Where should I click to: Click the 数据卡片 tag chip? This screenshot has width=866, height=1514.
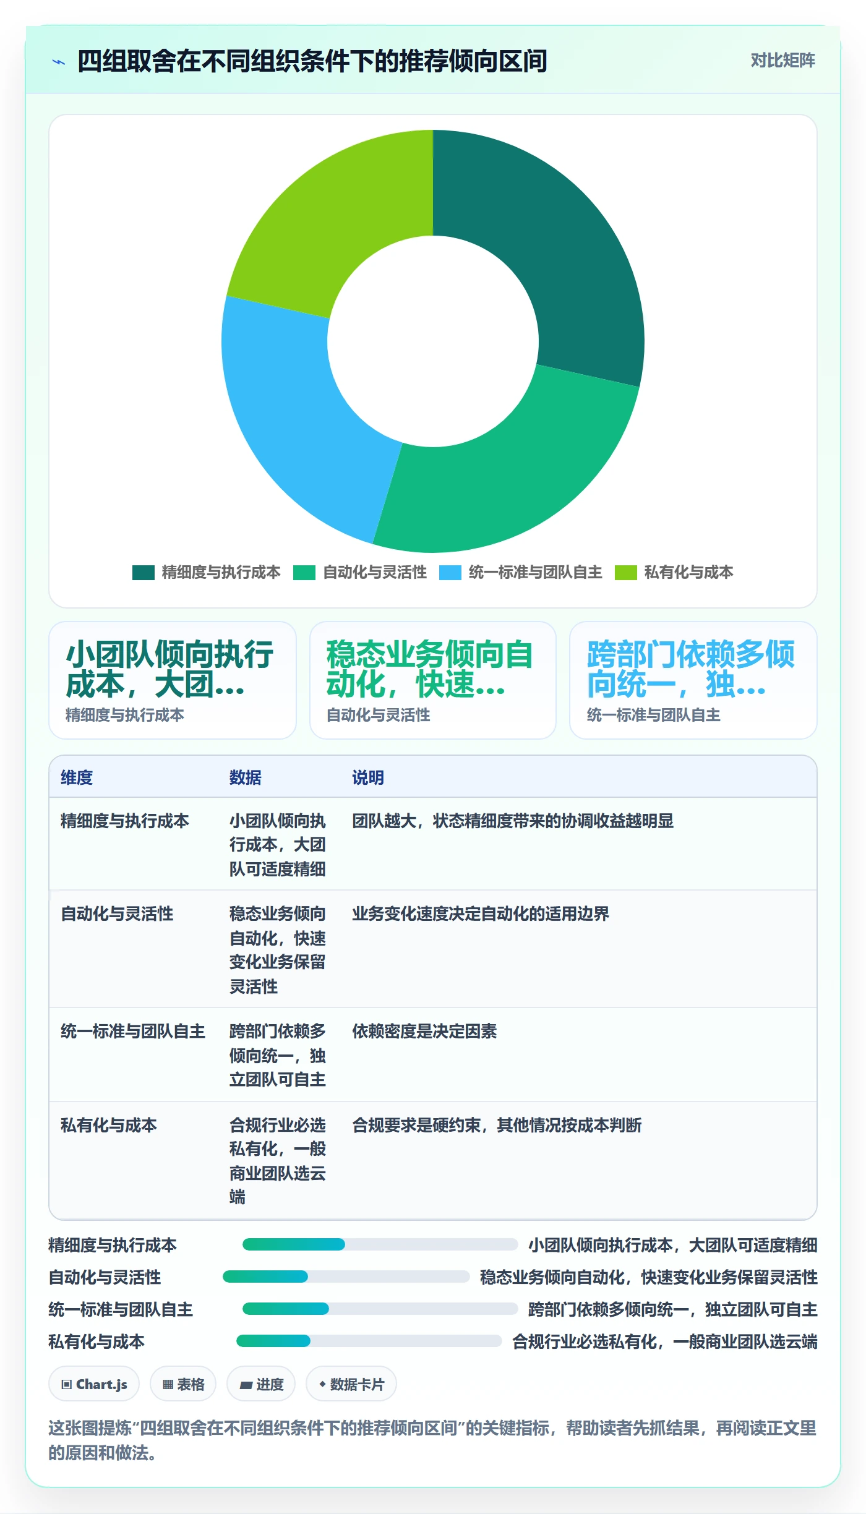click(351, 1384)
